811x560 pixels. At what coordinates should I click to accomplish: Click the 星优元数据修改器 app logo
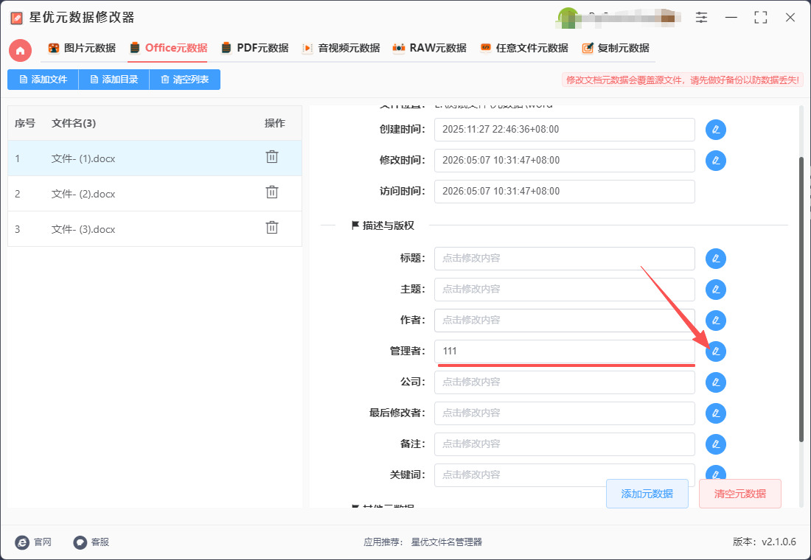pyautogui.click(x=16, y=18)
